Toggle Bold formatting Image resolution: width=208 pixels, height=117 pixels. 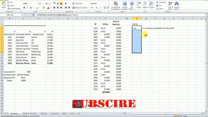(x=24, y=8)
